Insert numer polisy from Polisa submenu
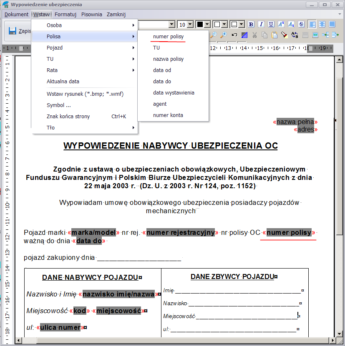 pos(173,36)
